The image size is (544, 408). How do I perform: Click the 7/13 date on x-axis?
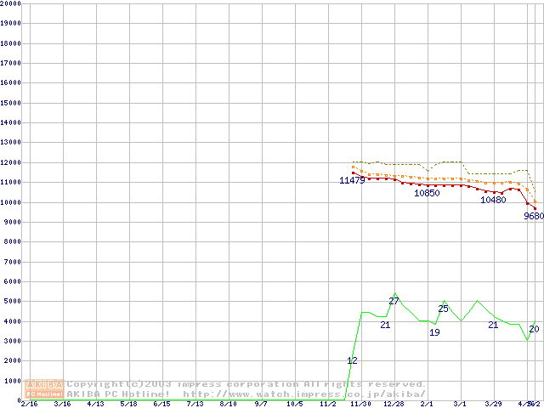(x=194, y=404)
